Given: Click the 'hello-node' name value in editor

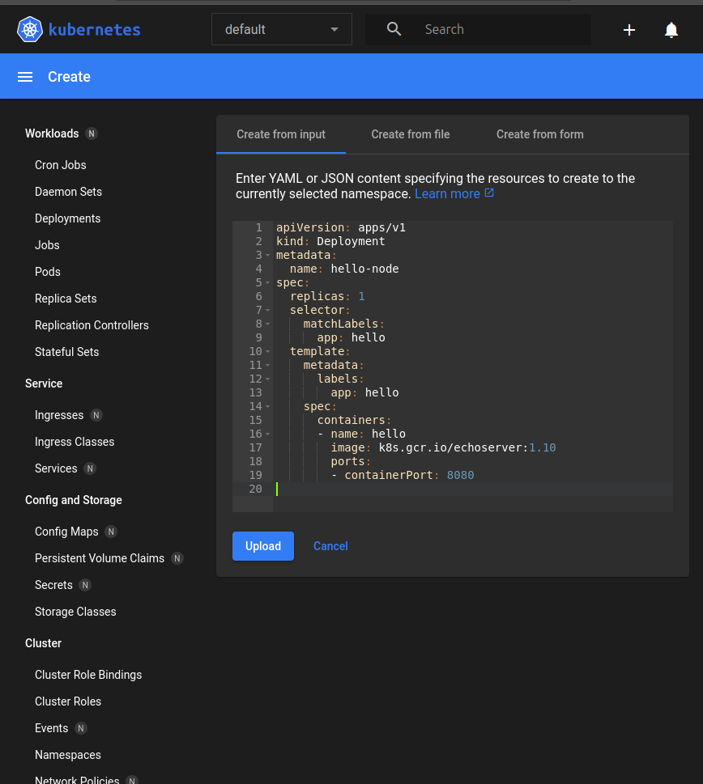Looking at the screenshot, I should coord(364,269).
